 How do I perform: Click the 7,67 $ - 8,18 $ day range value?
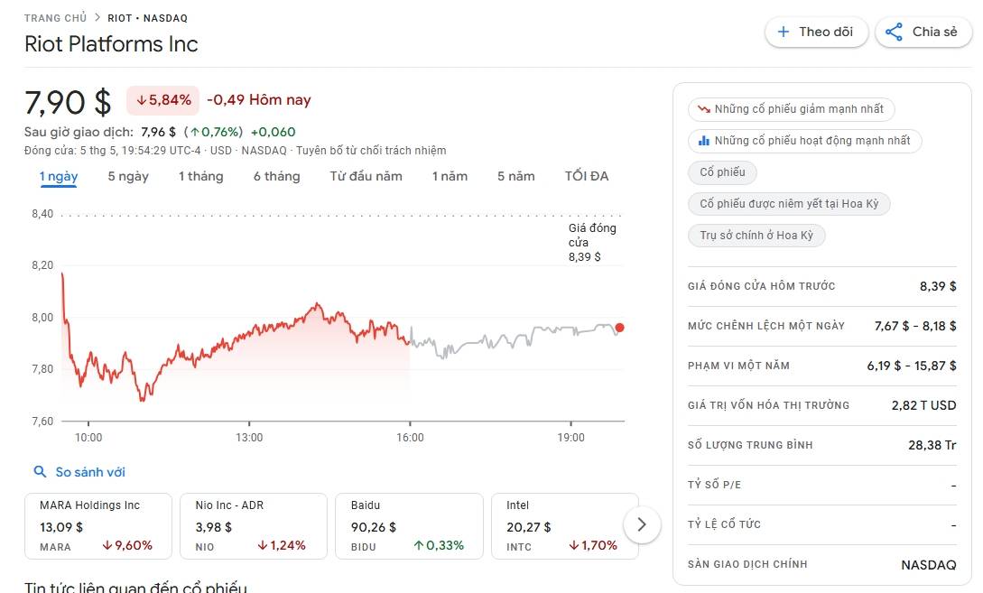coord(915,326)
